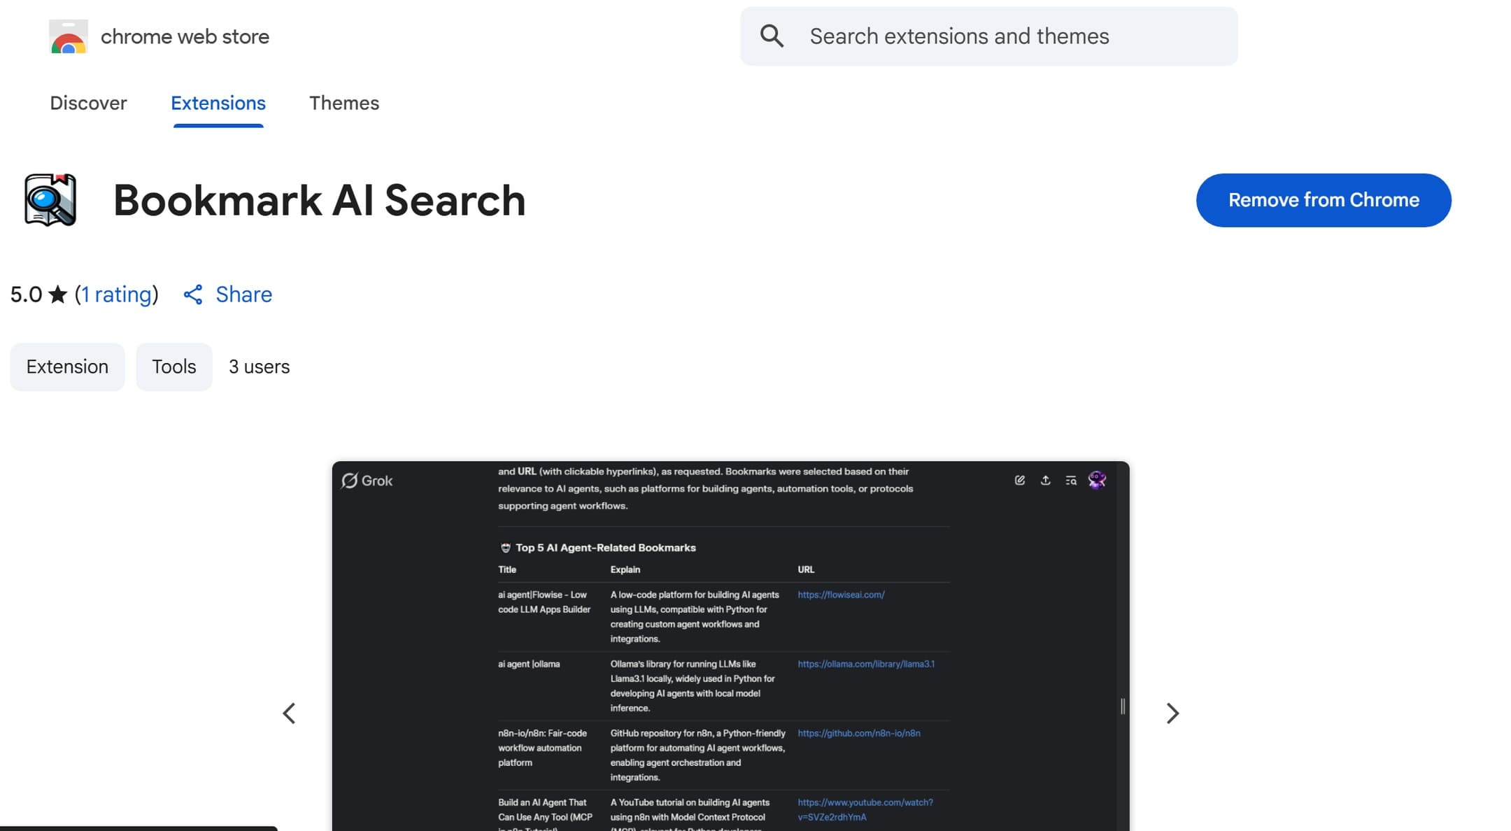
Task: Click the purple avatar icon in the Grok preview
Action: (1097, 480)
